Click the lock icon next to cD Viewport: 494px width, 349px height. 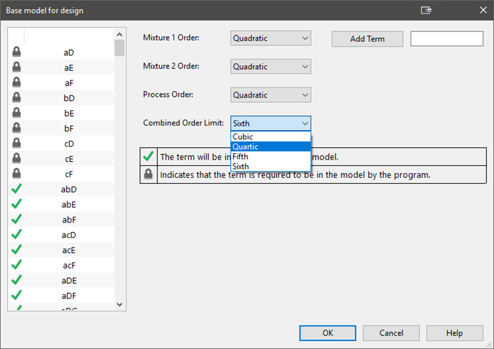pyautogui.click(x=17, y=144)
